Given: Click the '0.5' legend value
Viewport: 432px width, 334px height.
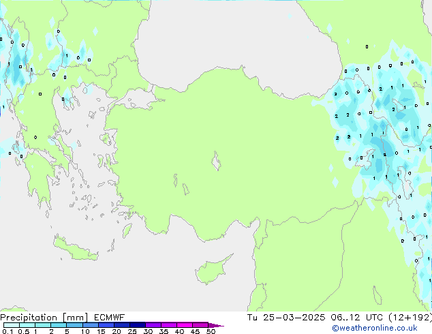Looking at the screenshot, I should click(x=24, y=331).
